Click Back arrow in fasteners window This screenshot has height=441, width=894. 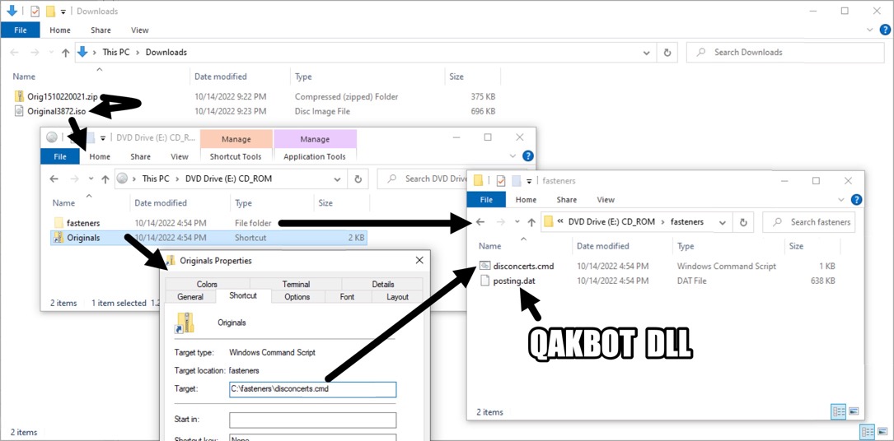click(480, 222)
